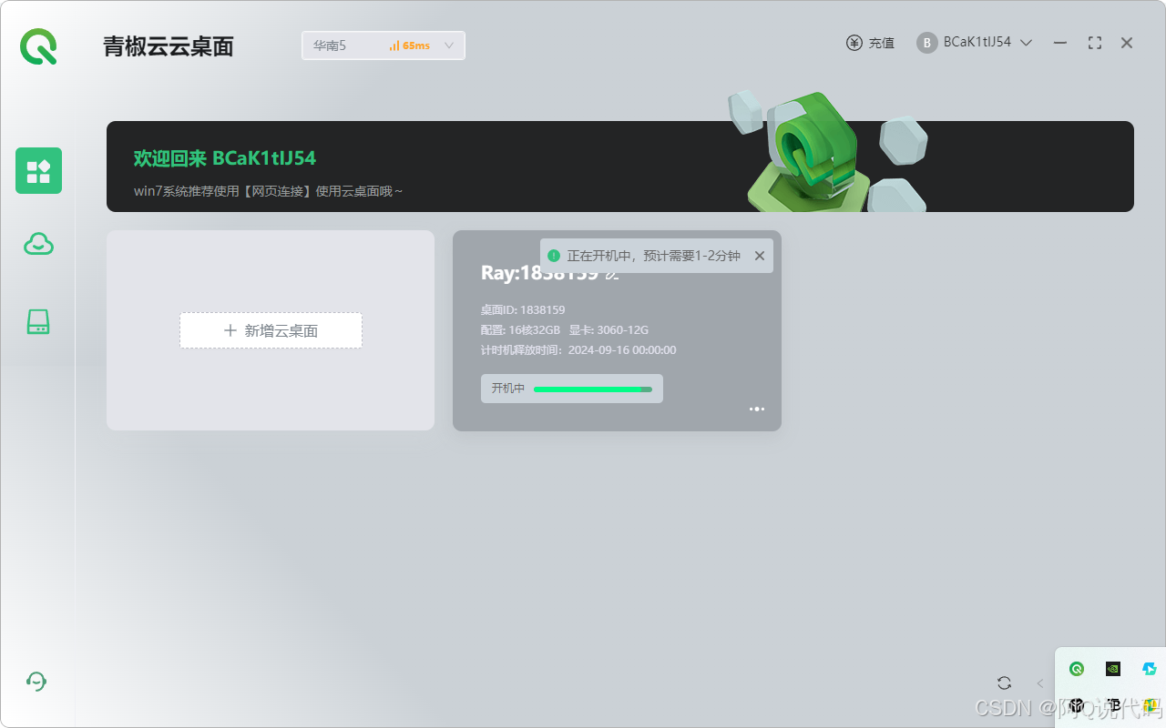Viewport: 1166px width, 728px height.
Task: Click the 充值 recharge button
Action: pyautogui.click(x=870, y=43)
